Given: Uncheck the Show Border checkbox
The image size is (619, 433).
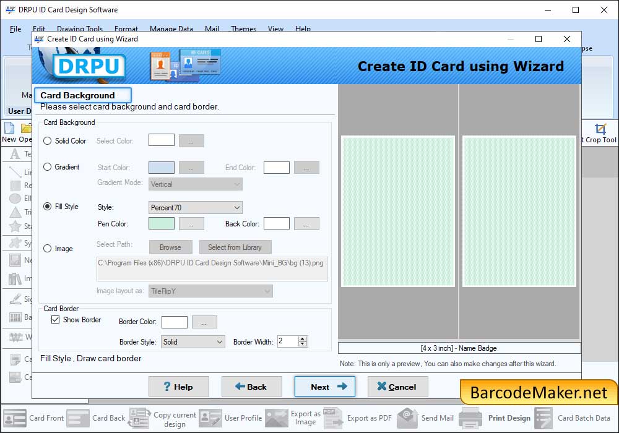Looking at the screenshot, I should (x=55, y=319).
